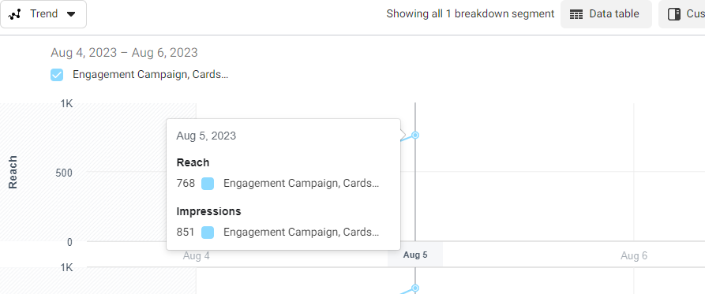Viewport: 705px width, 294px height.
Task: Click the Aug 4 axis label
Action: tap(196, 256)
